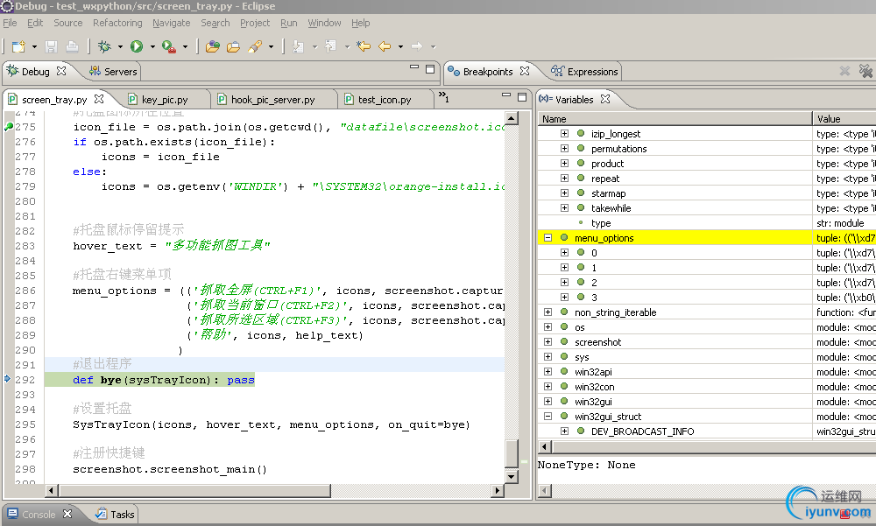Open the Tasks view tab

click(x=115, y=515)
